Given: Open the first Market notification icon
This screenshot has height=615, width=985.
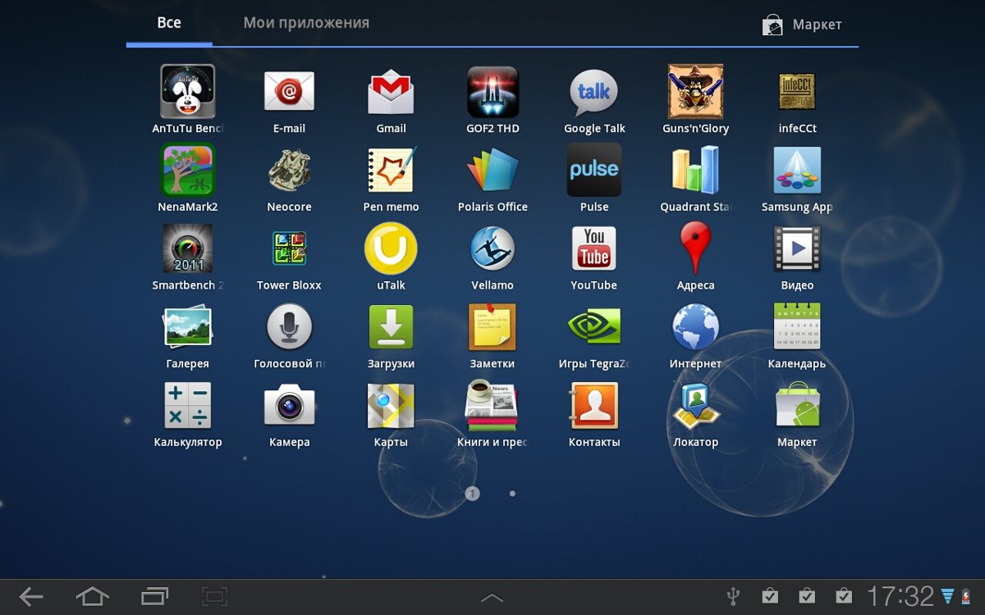Looking at the screenshot, I should click(x=770, y=596).
